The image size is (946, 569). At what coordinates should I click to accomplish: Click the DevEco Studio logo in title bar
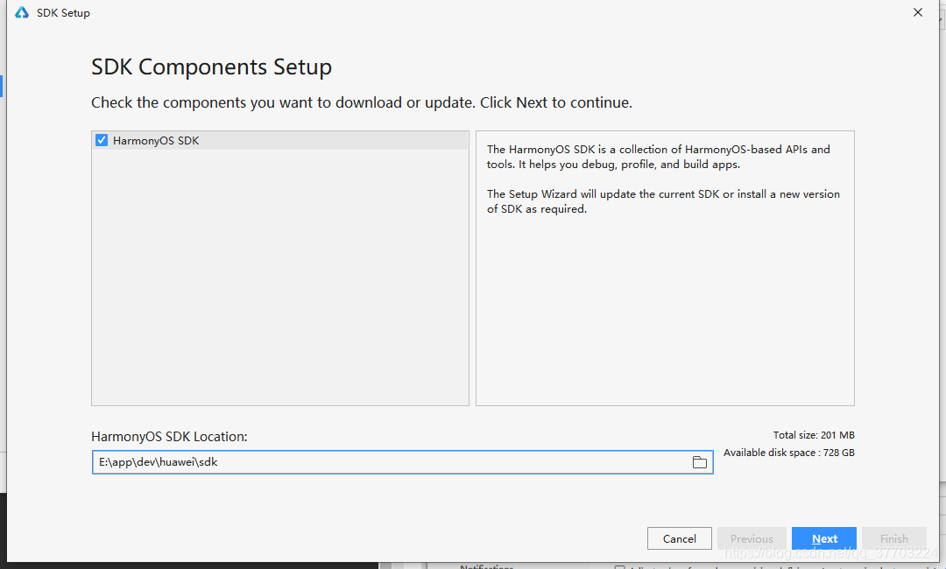[x=22, y=12]
